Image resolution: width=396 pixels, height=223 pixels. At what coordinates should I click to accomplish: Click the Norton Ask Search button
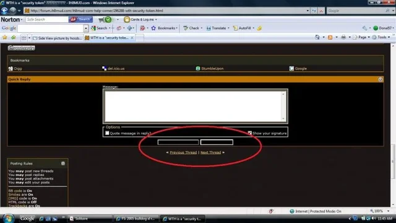click(x=80, y=19)
